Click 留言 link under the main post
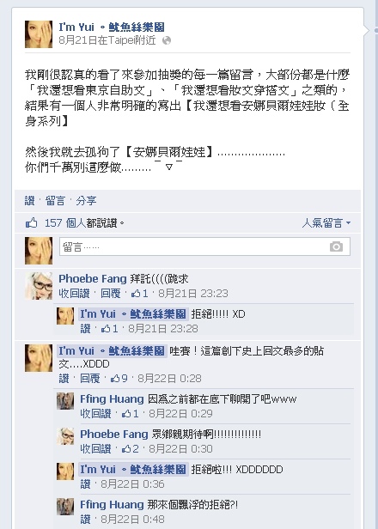Screen dimensions: 378x529 click(x=55, y=201)
